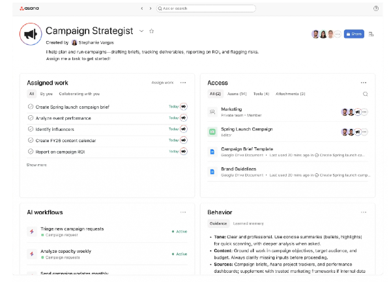Click the Spring Launch Campaign project icon
The height and width of the screenshot is (282, 391).
coord(212,132)
